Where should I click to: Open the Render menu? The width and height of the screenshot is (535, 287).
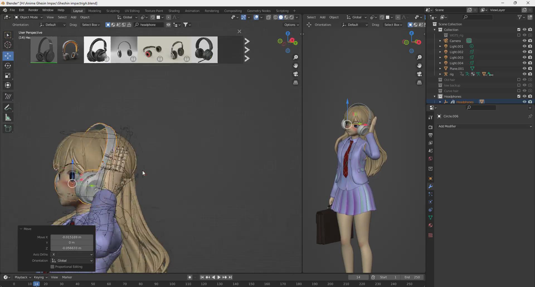33,10
